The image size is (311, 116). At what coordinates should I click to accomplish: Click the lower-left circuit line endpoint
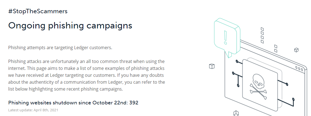pyautogui.click(x=238, y=85)
